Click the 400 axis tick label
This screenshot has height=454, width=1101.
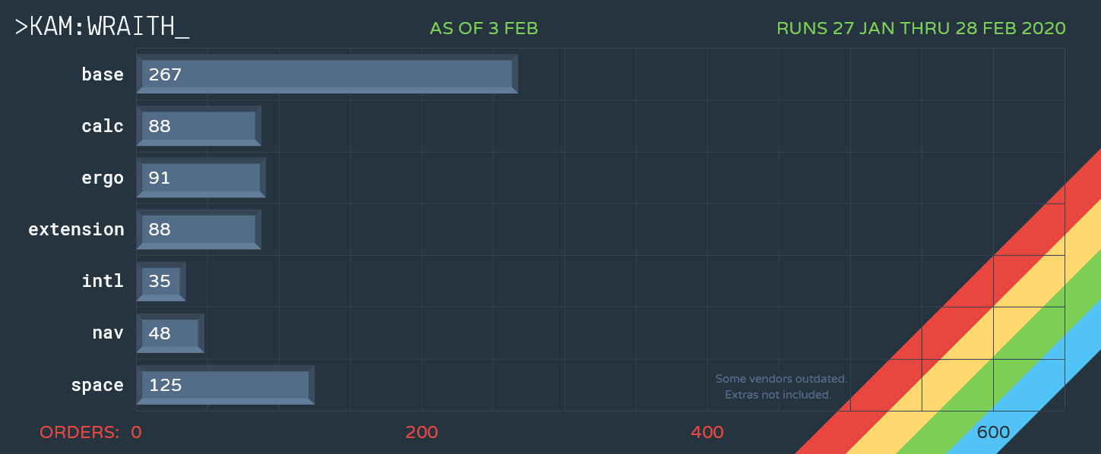pyautogui.click(x=707, y=433)
